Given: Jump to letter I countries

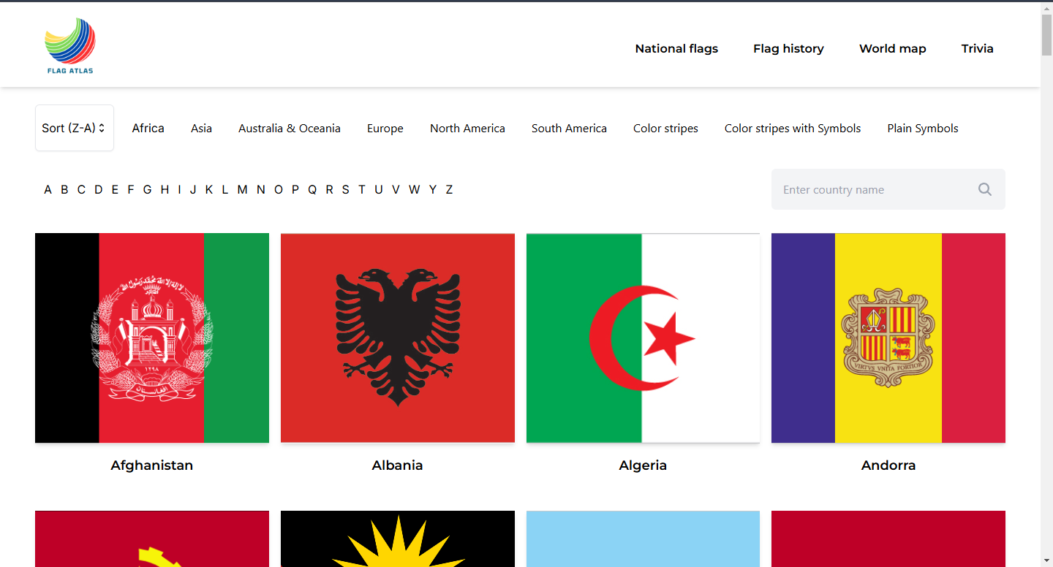Looking at the screenshot, I should click(179, 189).
